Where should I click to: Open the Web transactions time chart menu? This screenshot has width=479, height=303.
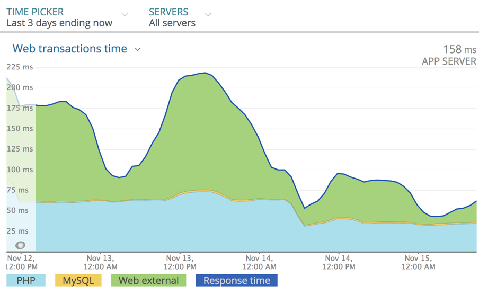tap(138, 49)
